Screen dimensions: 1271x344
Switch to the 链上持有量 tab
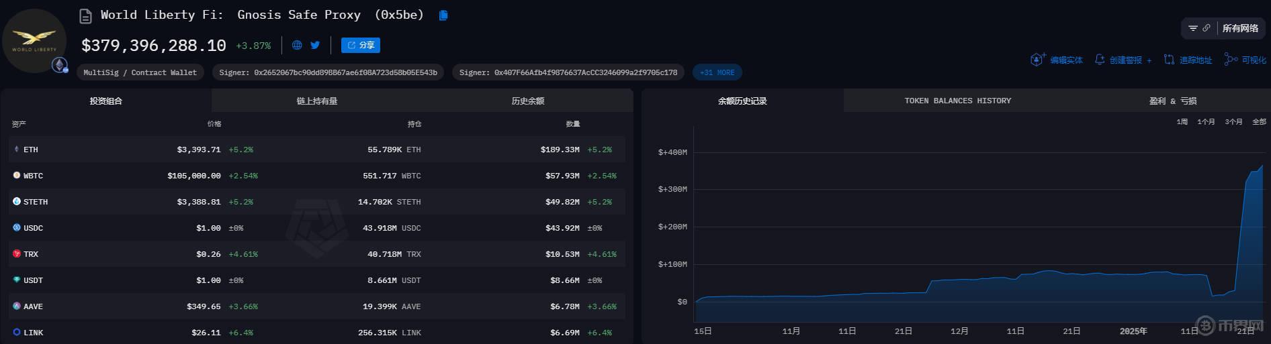tap(317, 101)
